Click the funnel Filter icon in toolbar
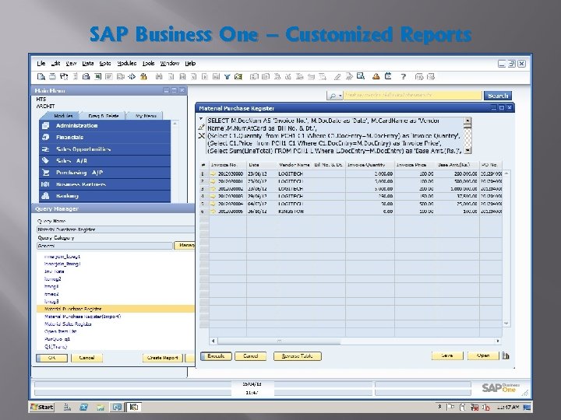 point(228,76)
